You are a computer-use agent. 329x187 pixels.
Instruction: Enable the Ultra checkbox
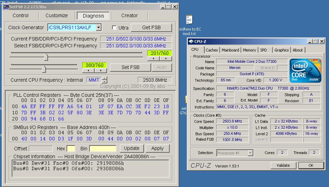pos(114,27)
